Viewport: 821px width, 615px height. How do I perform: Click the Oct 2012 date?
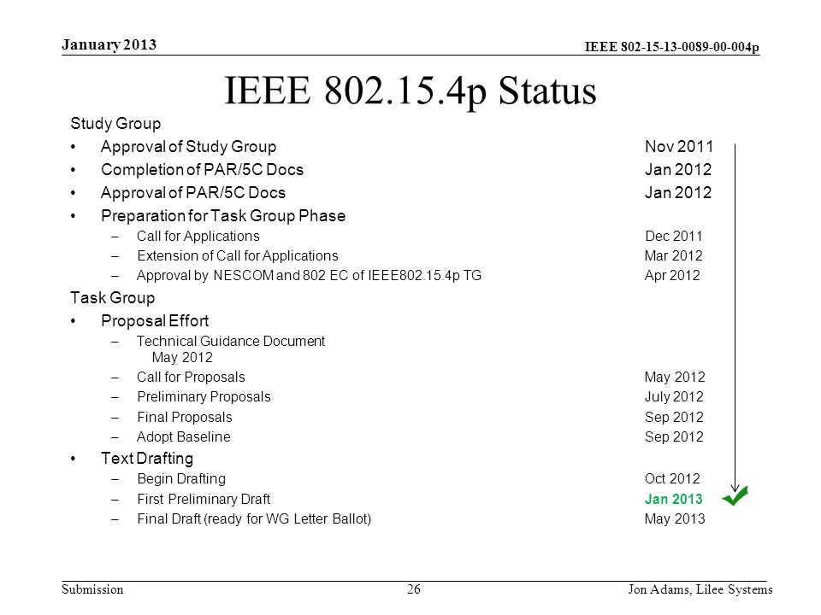[672, 478]
